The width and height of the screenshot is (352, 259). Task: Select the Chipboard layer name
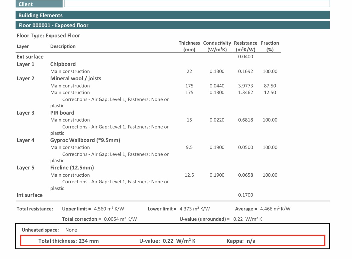pos(63,64)
